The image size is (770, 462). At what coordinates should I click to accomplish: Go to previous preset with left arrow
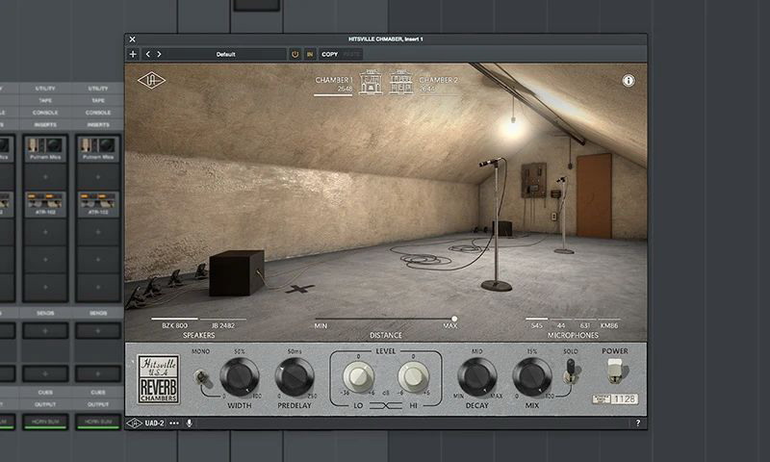point(147,55)
